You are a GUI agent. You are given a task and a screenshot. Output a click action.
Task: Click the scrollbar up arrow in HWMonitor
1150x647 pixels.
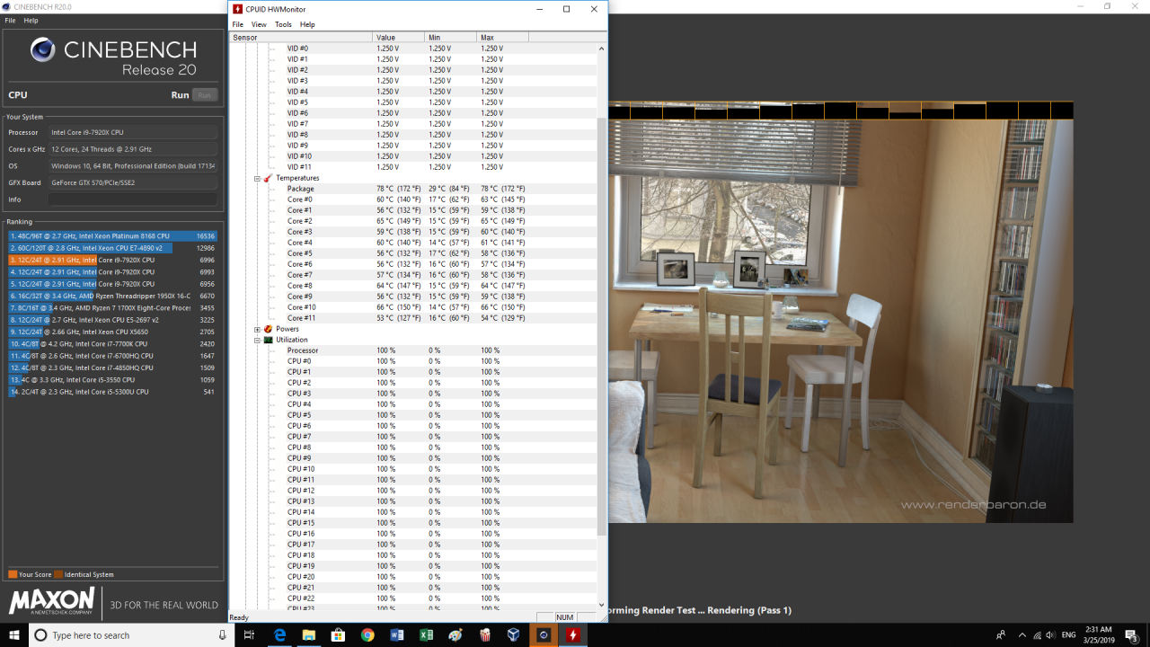click(602, 49)
